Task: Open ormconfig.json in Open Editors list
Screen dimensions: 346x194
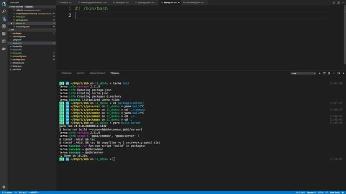Action: 32,26
